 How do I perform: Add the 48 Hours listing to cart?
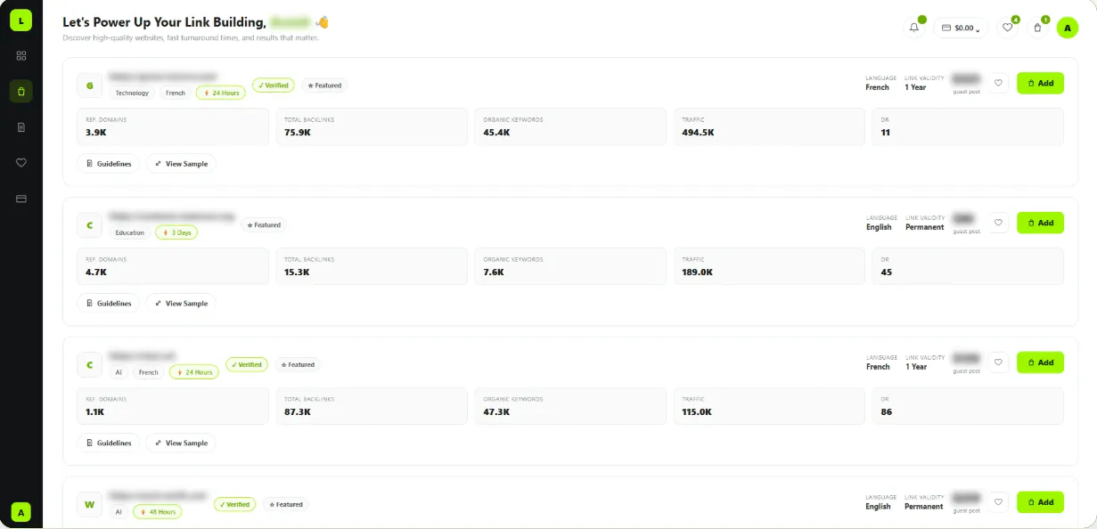tap(1040, 502)
